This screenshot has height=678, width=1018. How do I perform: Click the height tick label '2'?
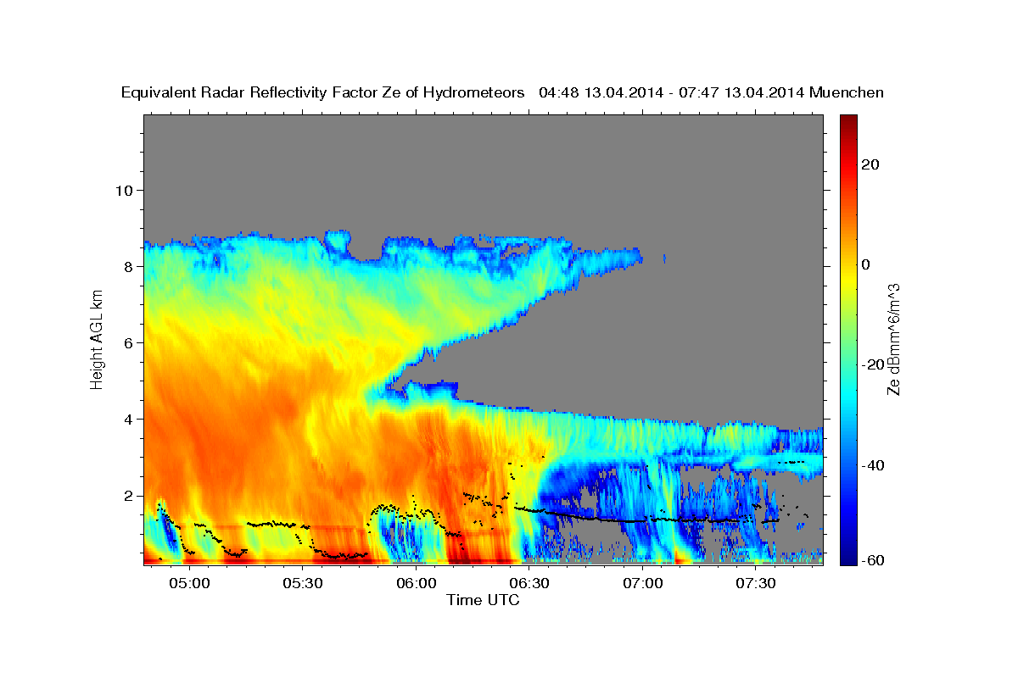[x=128, y=496]
